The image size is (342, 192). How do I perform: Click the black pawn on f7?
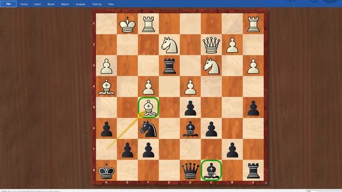pyautogui.click(x=149, y=150)
